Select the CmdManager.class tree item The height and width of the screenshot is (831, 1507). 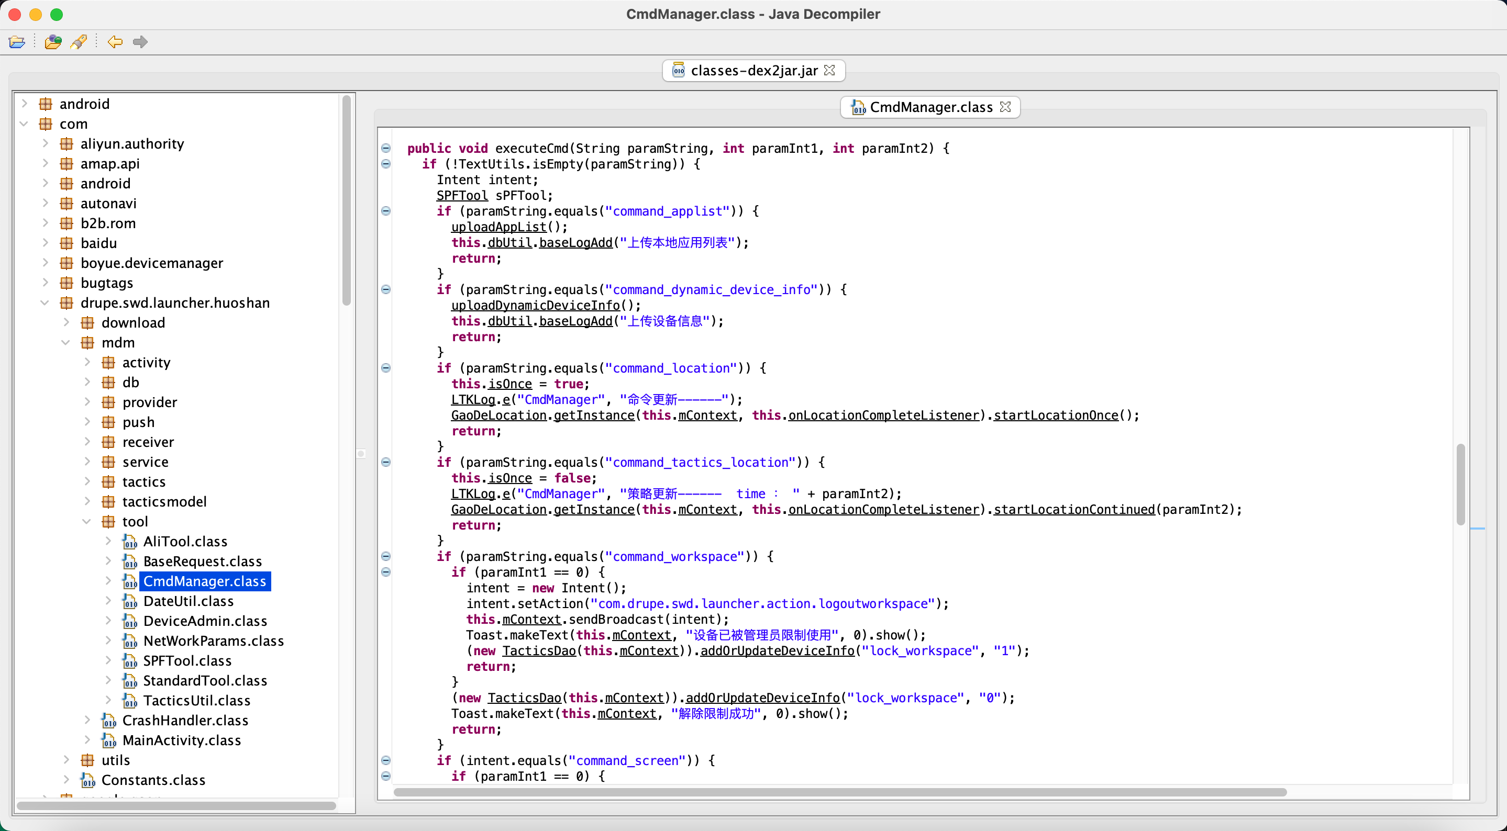pos(205,581)
